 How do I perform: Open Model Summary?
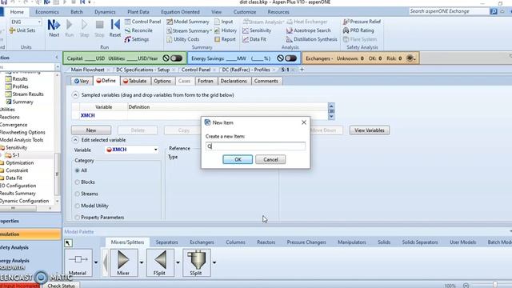point(188,22)
